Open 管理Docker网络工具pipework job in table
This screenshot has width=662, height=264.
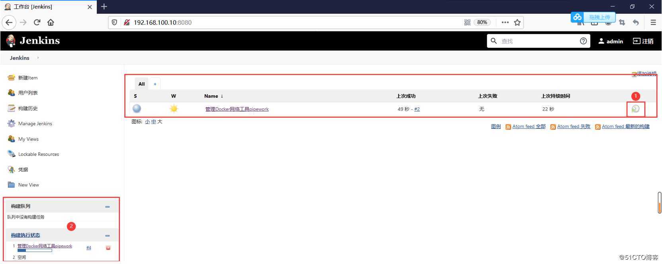237,109
